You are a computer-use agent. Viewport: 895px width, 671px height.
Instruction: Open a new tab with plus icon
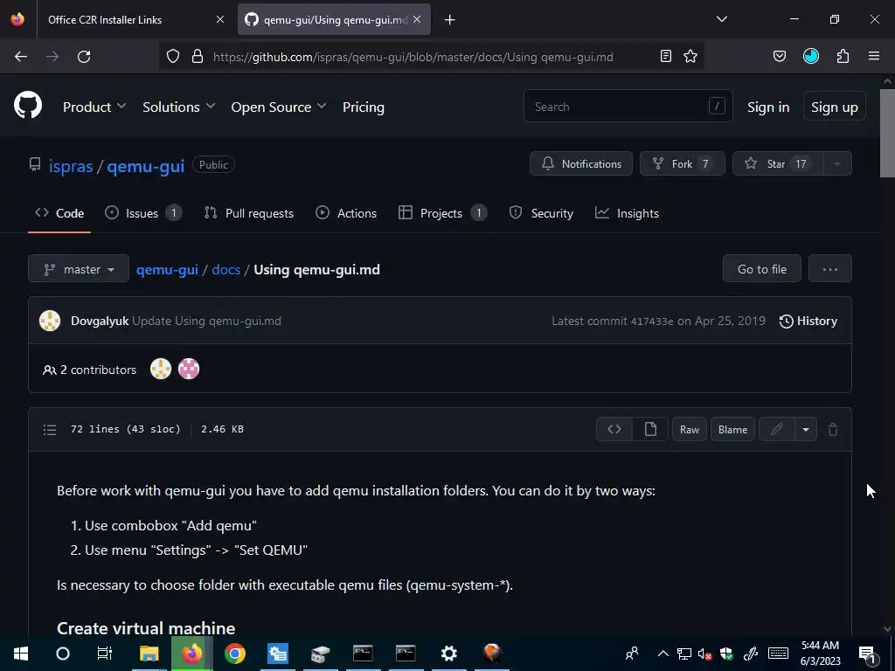[450, 20]
